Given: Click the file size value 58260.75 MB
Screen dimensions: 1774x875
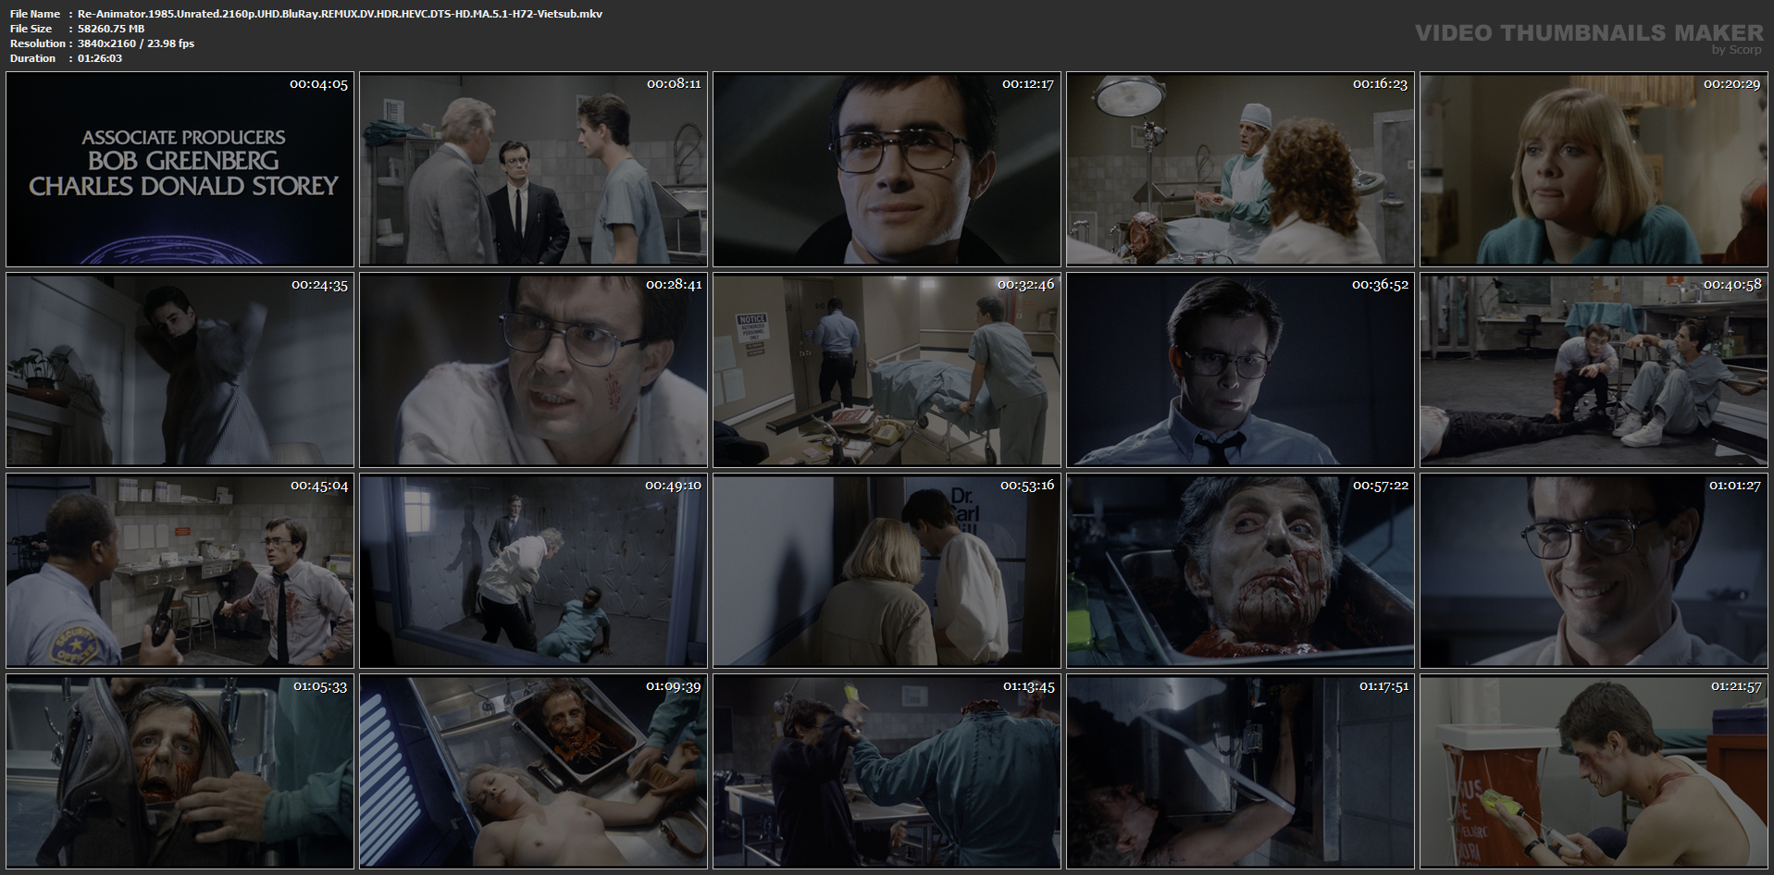Looking at the screenshot, I should coord(112,29).
